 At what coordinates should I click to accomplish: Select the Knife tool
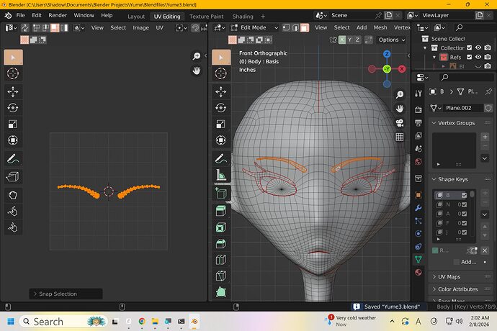221,276
